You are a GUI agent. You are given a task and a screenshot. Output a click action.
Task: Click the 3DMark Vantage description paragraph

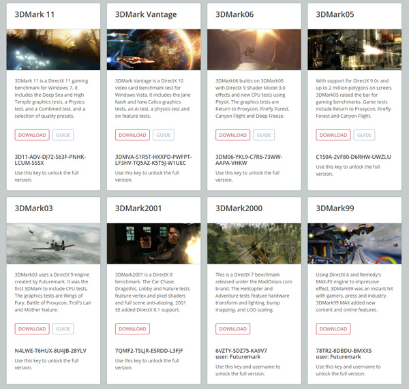coord(153,98)
